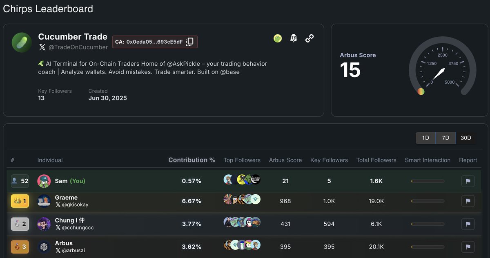Open Sam's profile avatar

tap(44, 181)
